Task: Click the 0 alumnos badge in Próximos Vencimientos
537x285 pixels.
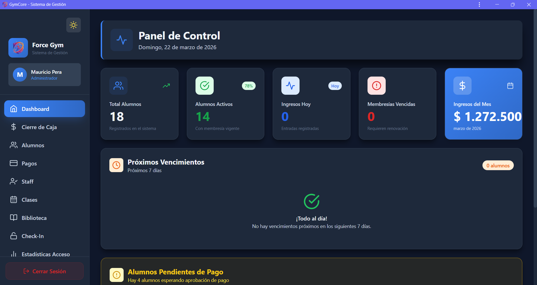Action: point(498,165)
